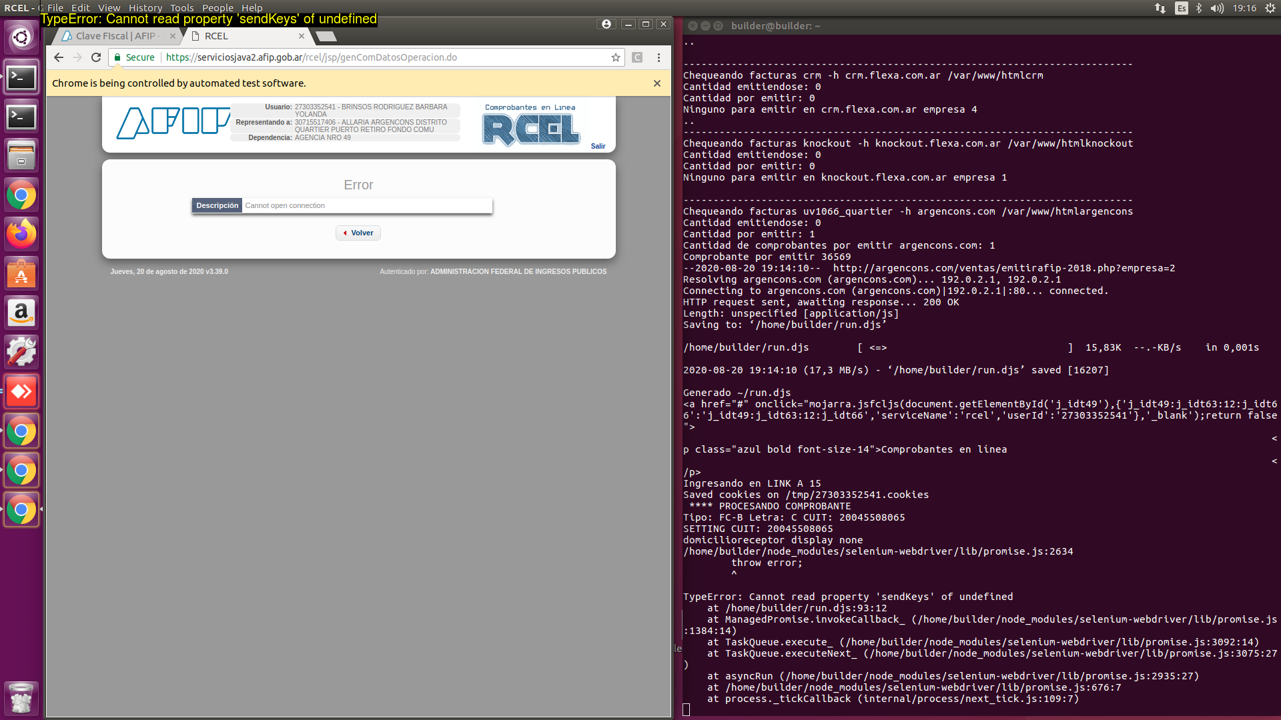
Task: Click 'Saved cookies on' terminal line
Action: coord(806,495)
